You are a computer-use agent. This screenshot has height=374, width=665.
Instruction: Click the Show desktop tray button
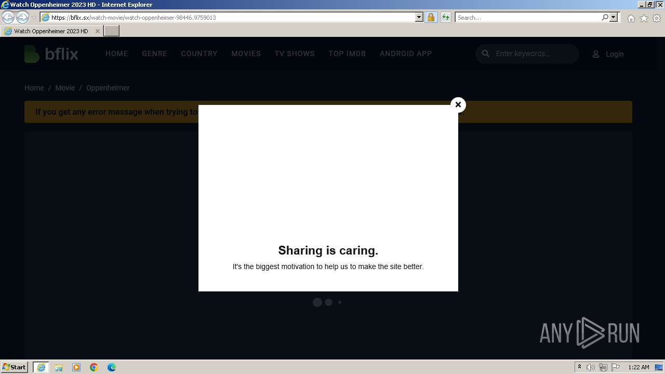tap(659, 367)
